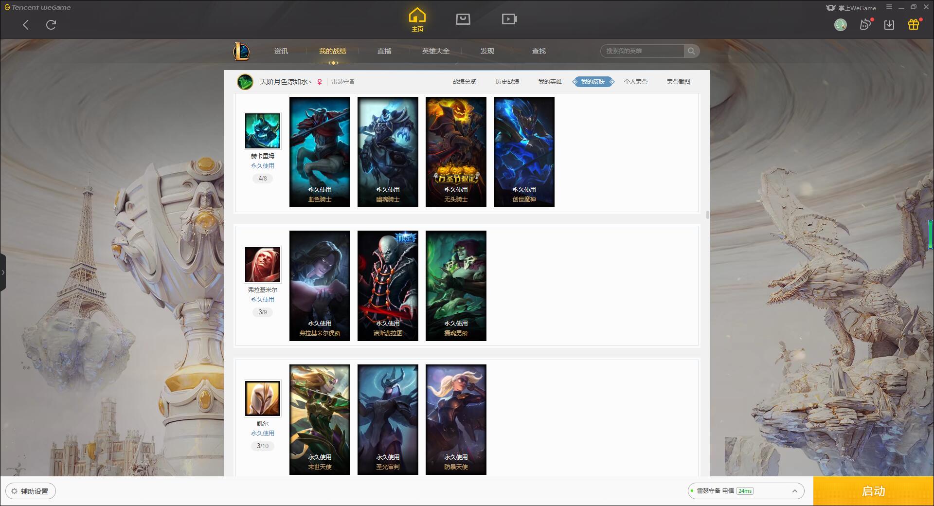
Task: Click 永久使用 under 凯尔
Action: pos(263,434)
